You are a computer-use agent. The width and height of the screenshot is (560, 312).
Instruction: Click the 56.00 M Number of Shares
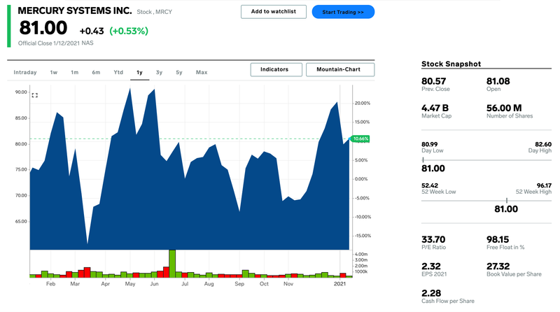tap(504, 108)
